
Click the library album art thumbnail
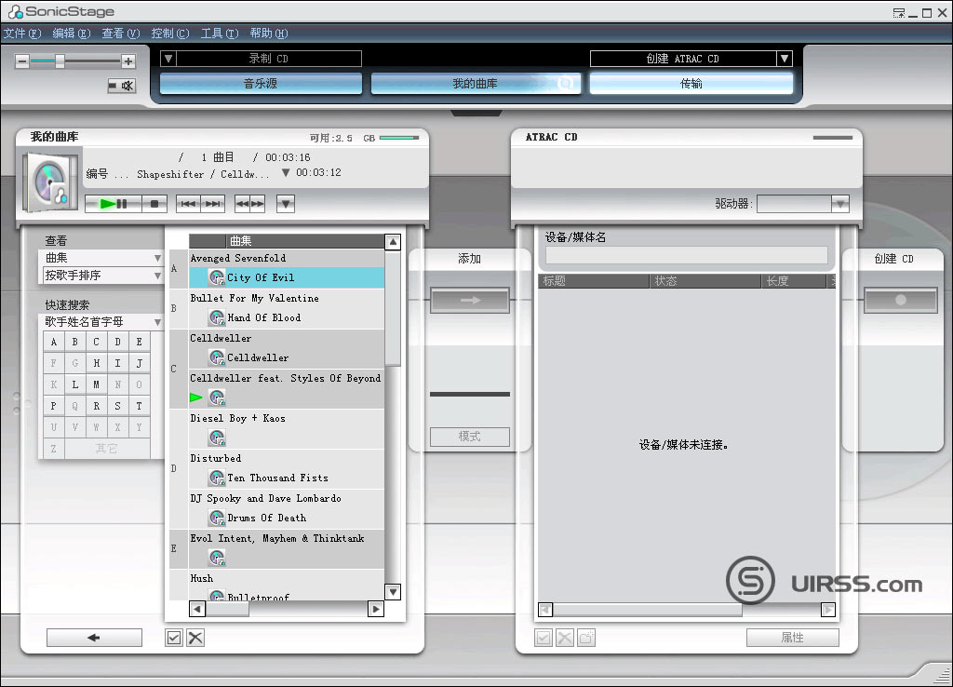(50, 182)
